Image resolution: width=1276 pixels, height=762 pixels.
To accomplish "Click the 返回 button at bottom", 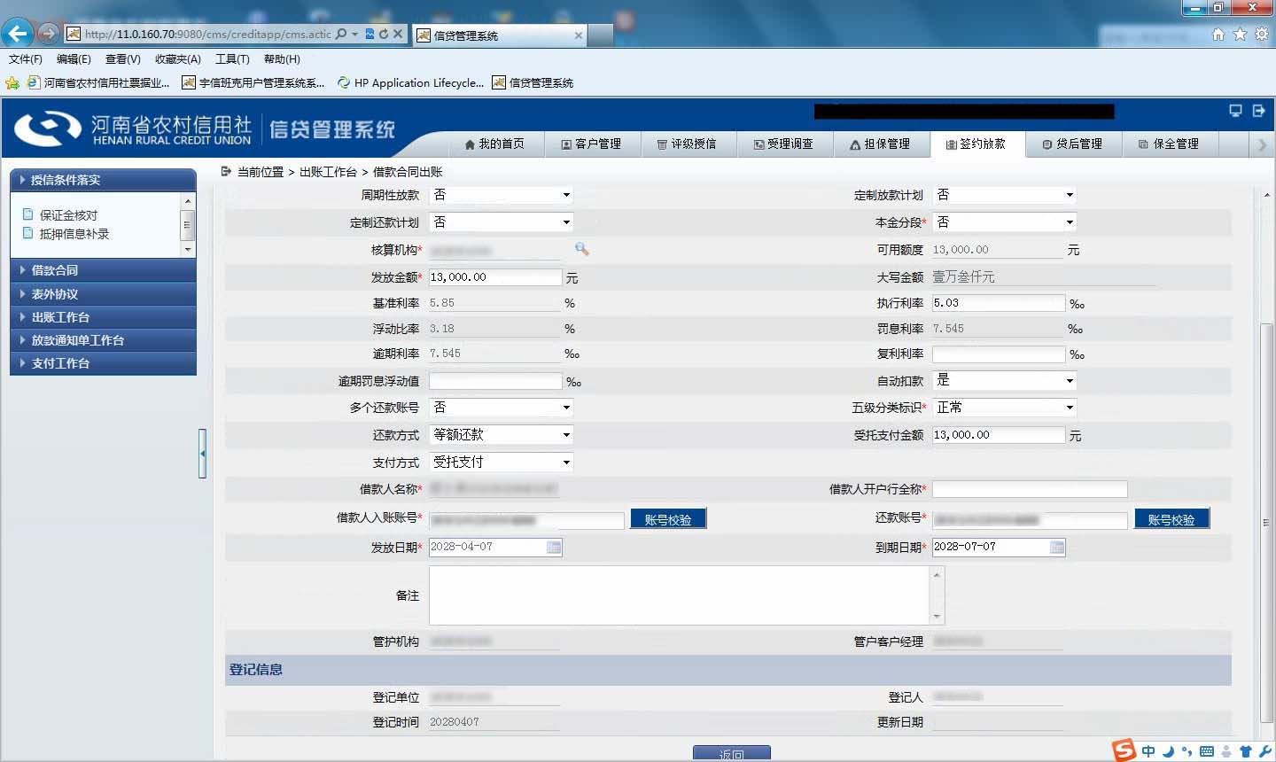I will (732, 753).
